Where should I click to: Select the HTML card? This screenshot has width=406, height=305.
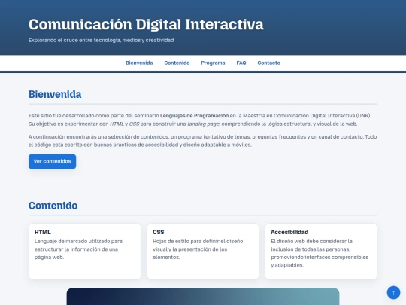(x=85, y=252)
